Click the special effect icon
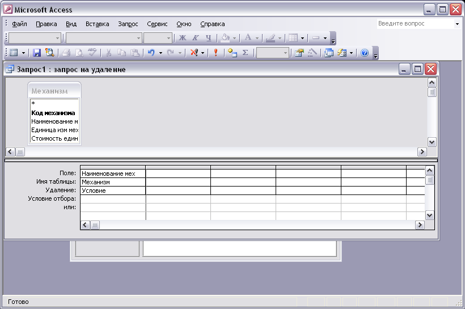Image resolution: width=465 pixels, height=309 pixels. click(316, 38)
